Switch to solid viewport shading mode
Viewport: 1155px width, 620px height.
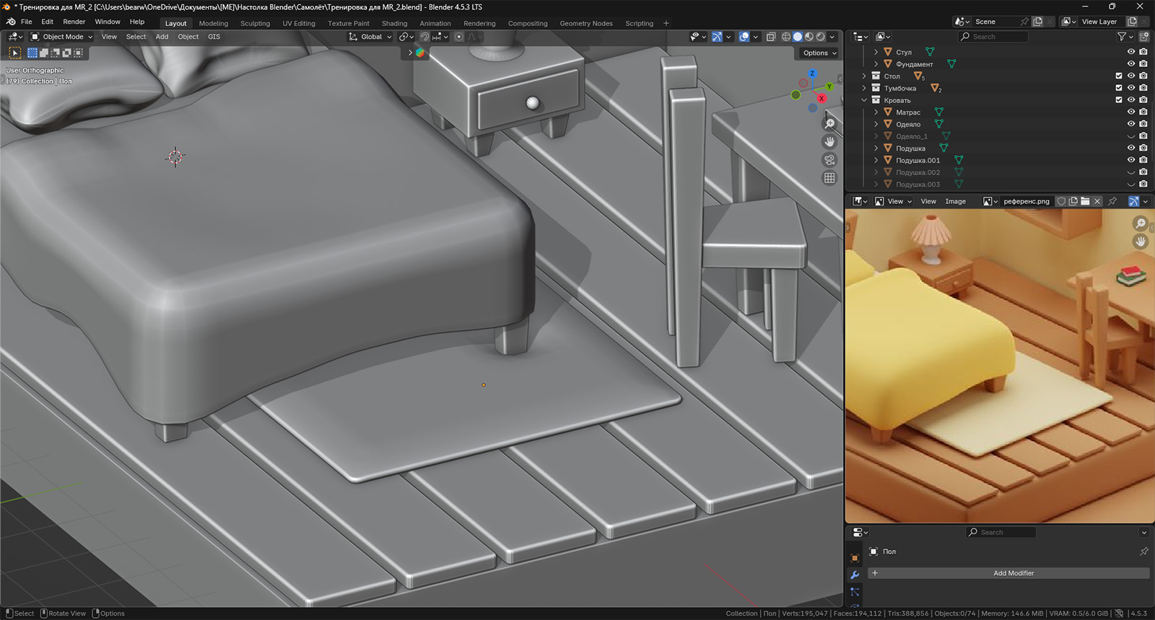click(x=798, y=37)
